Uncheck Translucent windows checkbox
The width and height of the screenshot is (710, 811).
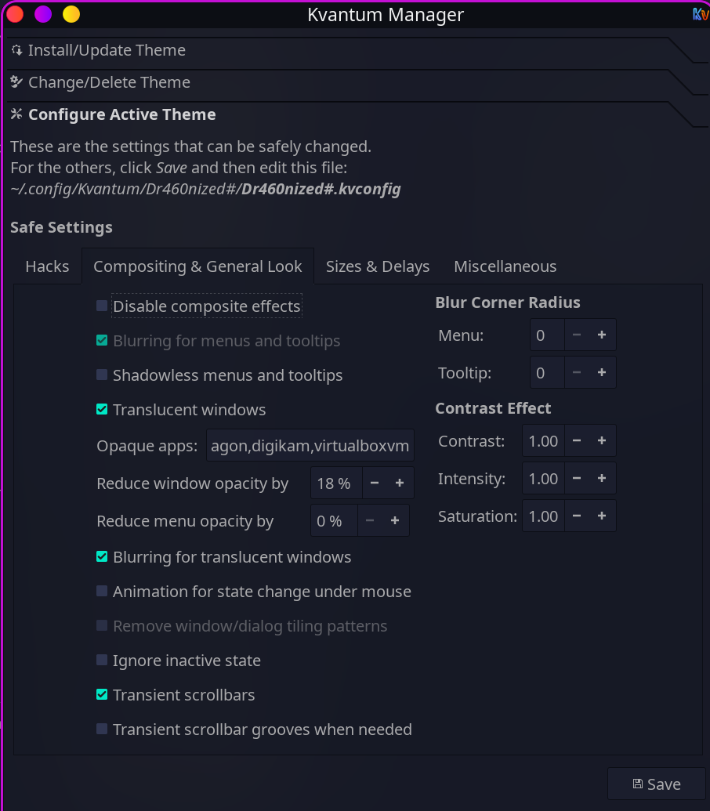pos(102,409)
